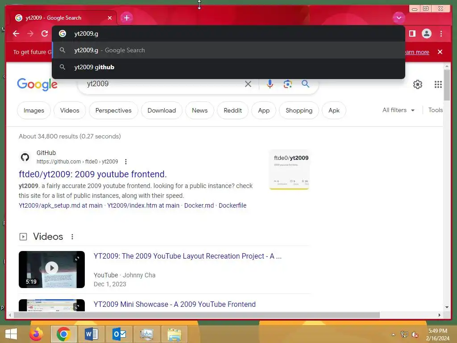The image size is (457, 343).
Task: Open more options for GitHub result
Action: click(x=125, y=162)
